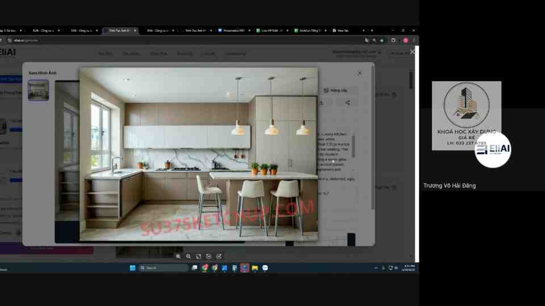Bookmark page with star icon
This screenshot has height=306, width=545.
click(x=382, y=41)
